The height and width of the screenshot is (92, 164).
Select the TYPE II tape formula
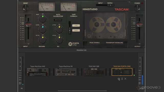coord(76,30)
